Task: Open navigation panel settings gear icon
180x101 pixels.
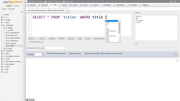Action: pos(16,6)
